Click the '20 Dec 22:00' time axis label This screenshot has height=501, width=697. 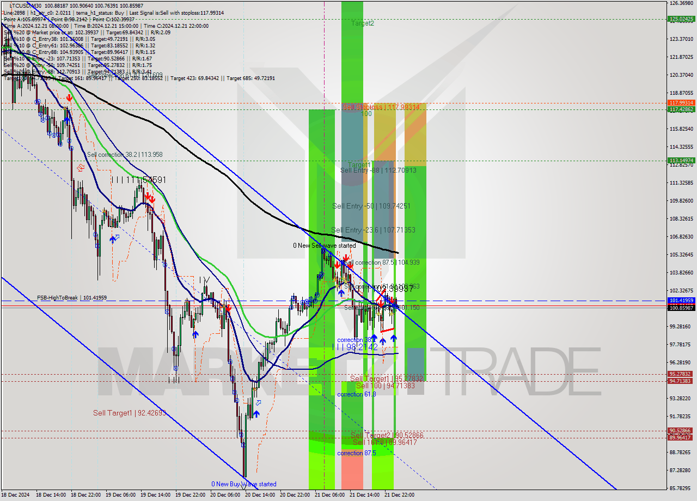click(x=295, y=496)
